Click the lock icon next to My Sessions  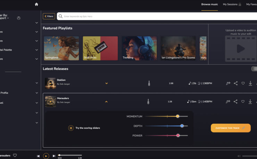click(x=240, y=4)
